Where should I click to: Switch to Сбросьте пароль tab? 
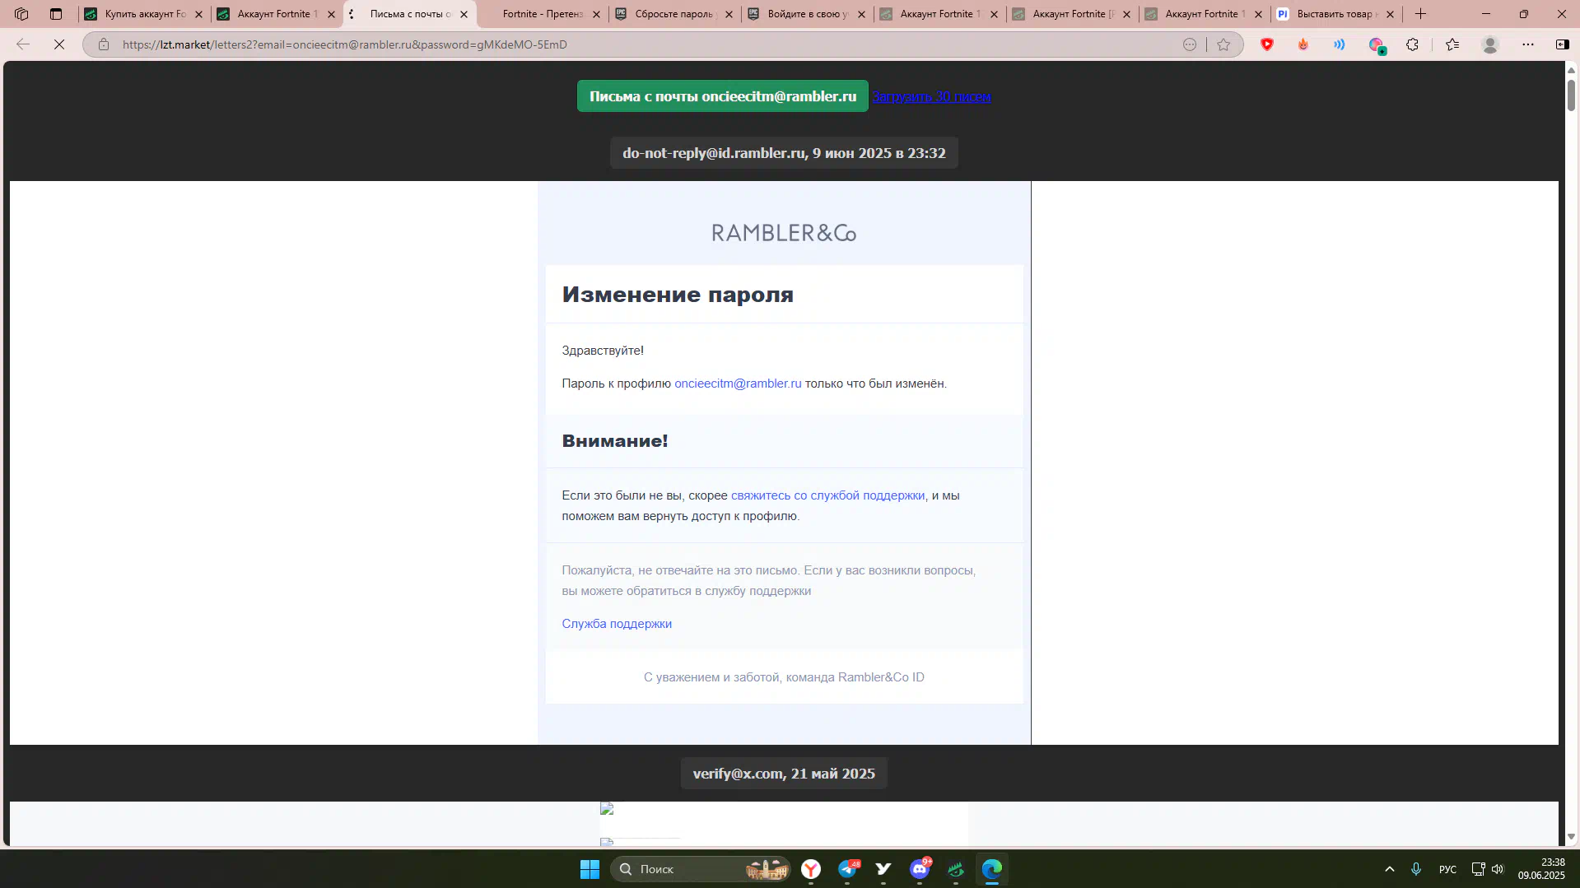point(675,14)
